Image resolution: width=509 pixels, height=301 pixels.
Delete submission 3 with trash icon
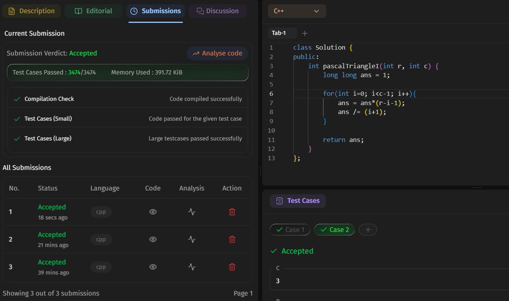[232, 267]
